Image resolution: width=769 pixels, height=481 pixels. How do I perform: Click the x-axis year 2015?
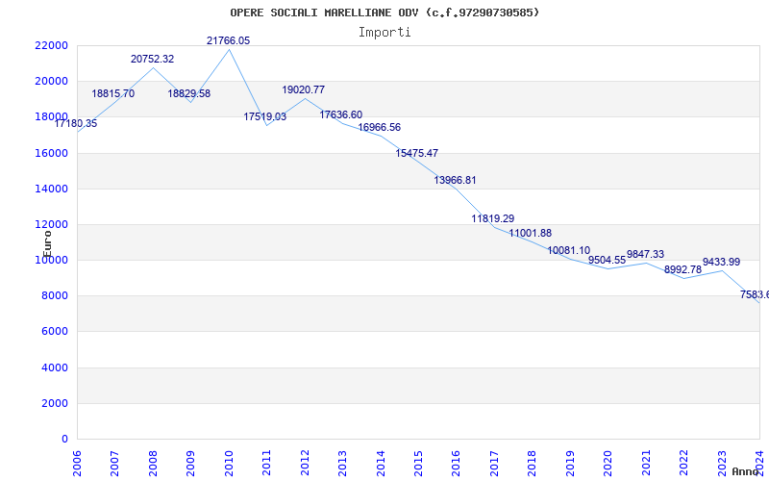coord(419,463)
